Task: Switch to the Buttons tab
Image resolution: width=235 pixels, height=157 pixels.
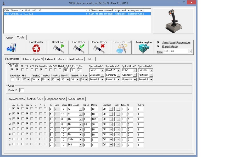Action: click(26, 59)
